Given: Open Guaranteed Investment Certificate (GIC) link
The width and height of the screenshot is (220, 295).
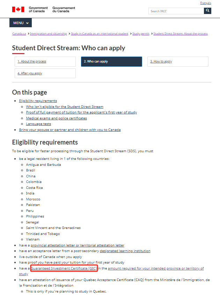Looking at the screenshot, I should [64, 268].
